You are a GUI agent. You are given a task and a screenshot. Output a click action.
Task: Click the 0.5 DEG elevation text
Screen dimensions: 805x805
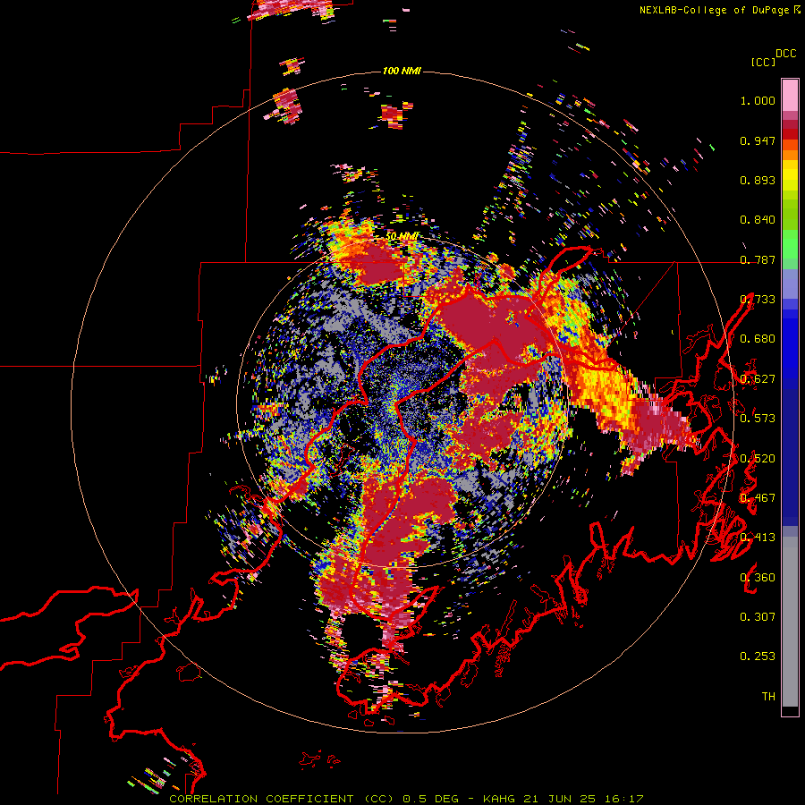click(432, 799)
